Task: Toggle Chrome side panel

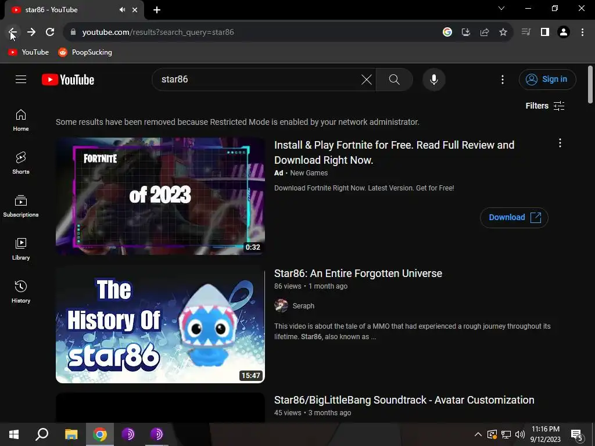Action: (545, 33)
